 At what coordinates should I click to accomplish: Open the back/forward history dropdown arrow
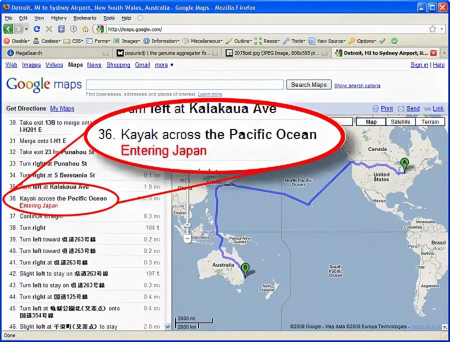(26, 29)
